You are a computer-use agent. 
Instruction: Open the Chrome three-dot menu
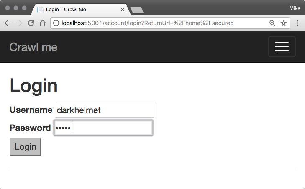coord(297,23)
